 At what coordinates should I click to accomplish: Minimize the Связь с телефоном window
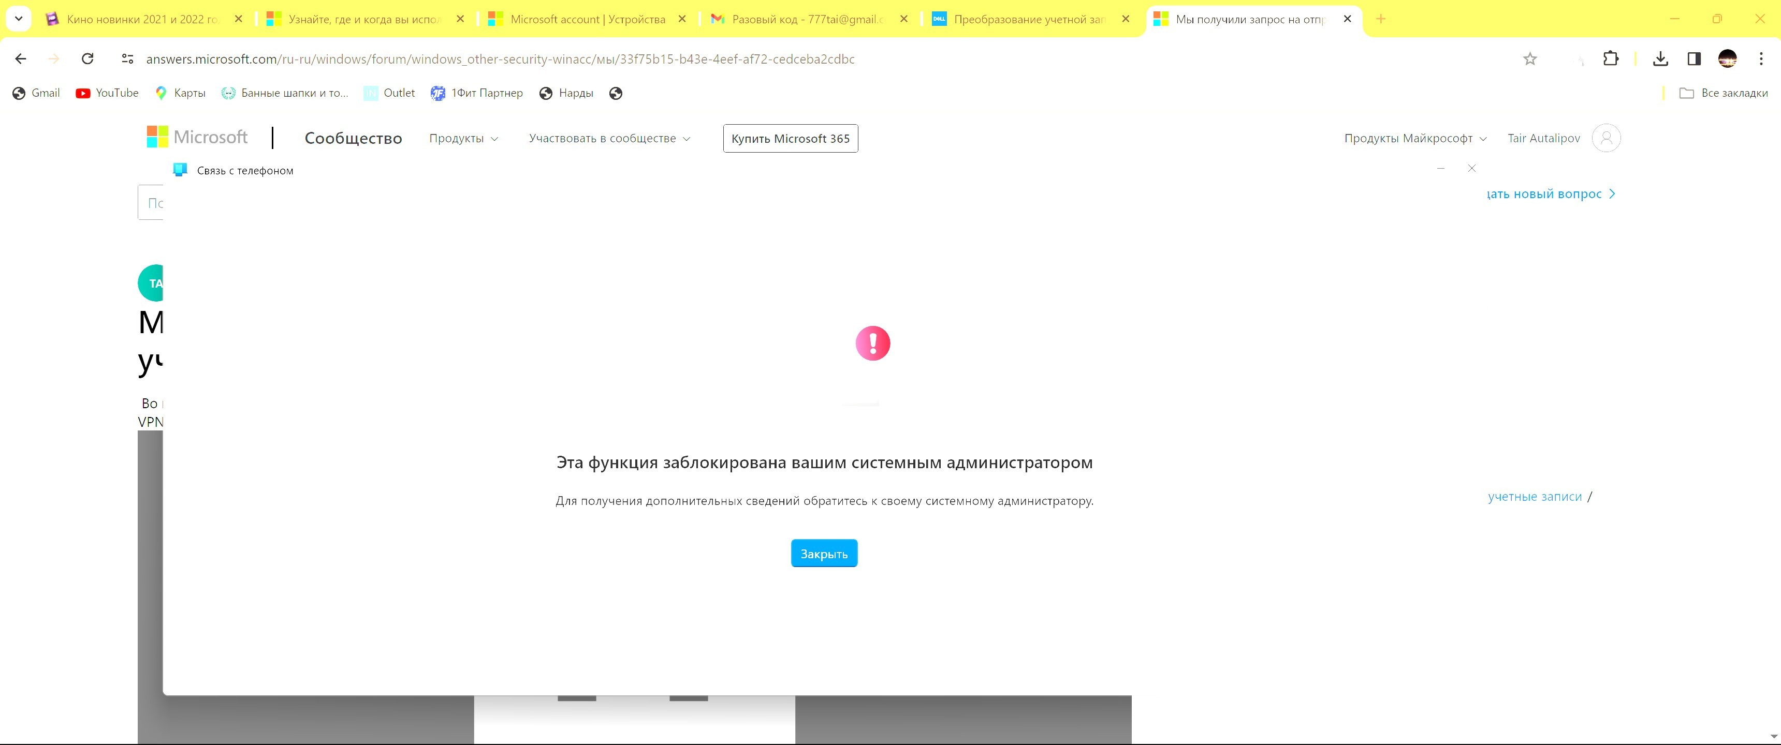click(x=1441, y=168)
